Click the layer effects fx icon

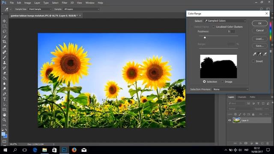241,143
